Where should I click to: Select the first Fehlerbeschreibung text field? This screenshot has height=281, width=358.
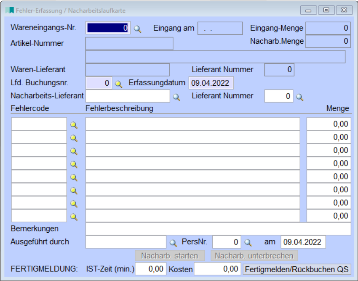coord(192,124)
